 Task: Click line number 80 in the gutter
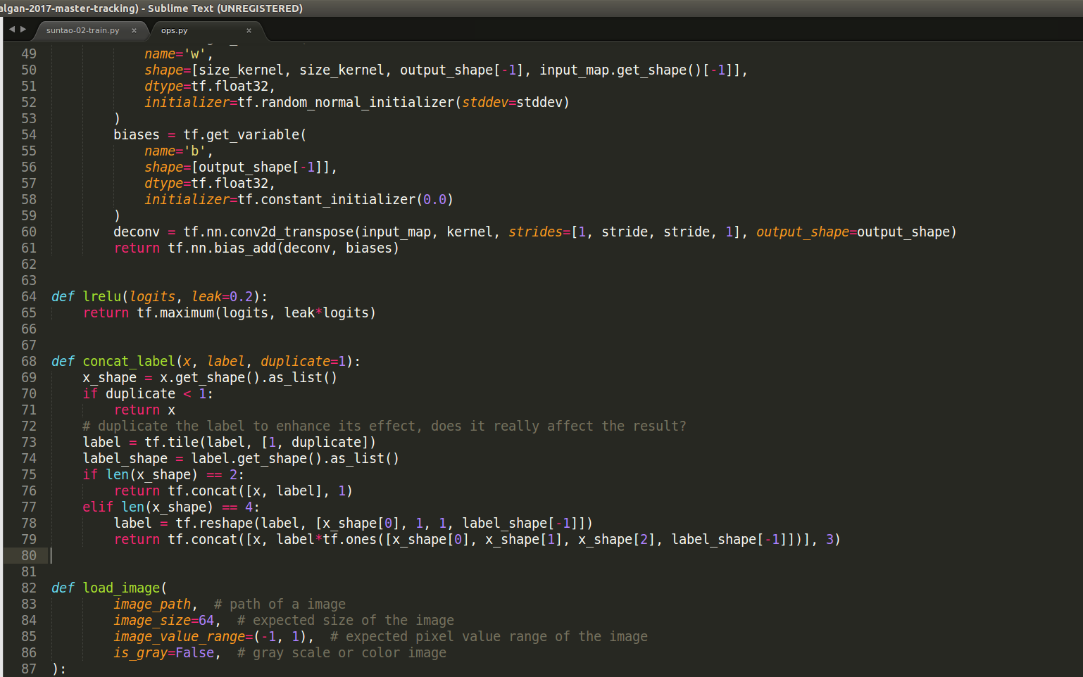click(x=28, y=555)
